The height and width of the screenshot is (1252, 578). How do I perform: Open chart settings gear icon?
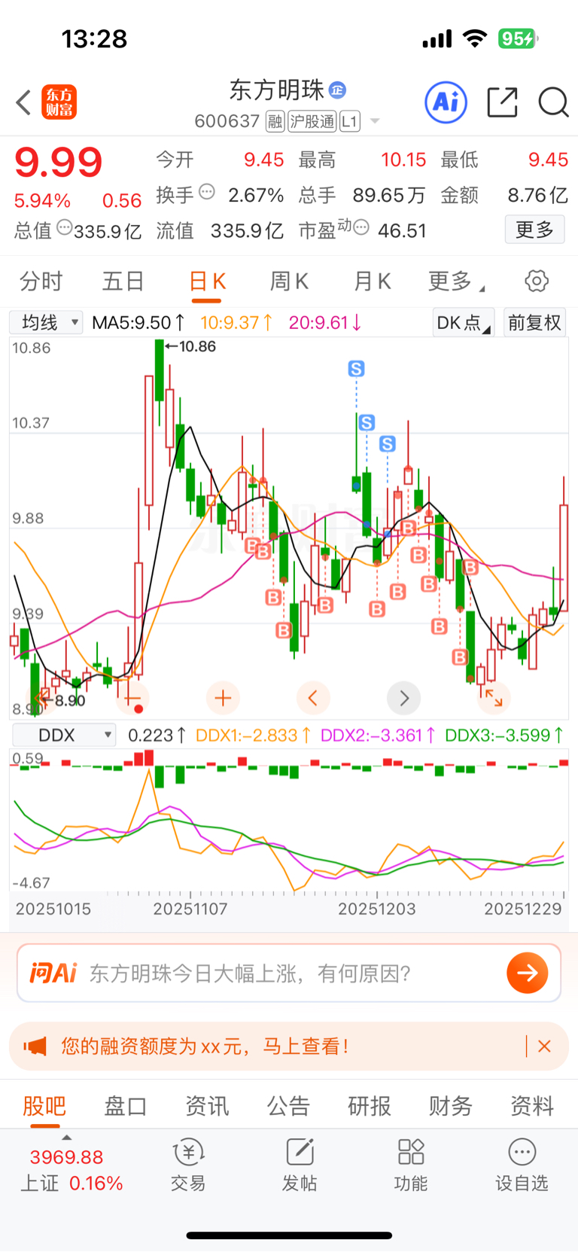(537, 282)
